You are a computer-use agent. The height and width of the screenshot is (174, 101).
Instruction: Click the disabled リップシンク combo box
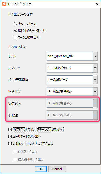click(72, 103)
